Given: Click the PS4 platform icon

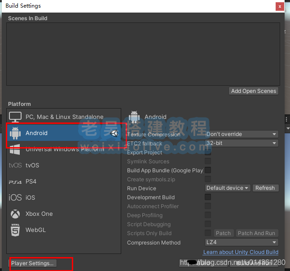Looking at the screenshot, I should [15, 182].
